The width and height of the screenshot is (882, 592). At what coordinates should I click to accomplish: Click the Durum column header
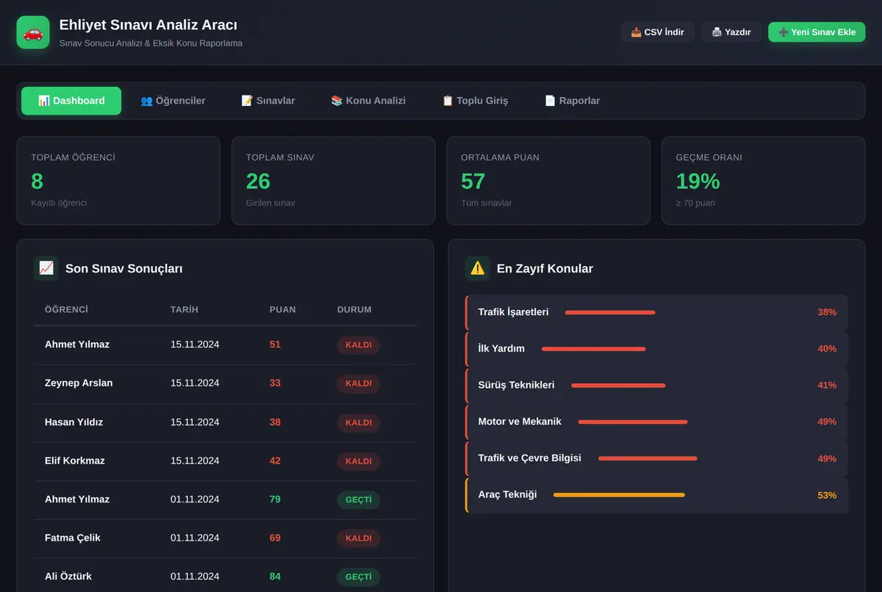[x=354, y=310]
